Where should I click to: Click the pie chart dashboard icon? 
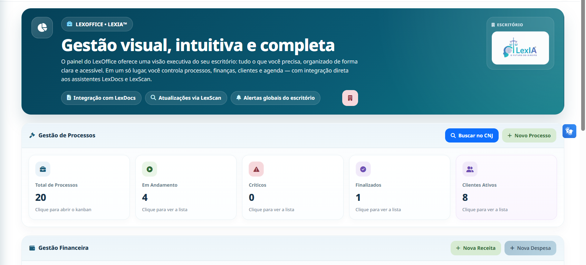pyautogui.click(x=42, y=28)
